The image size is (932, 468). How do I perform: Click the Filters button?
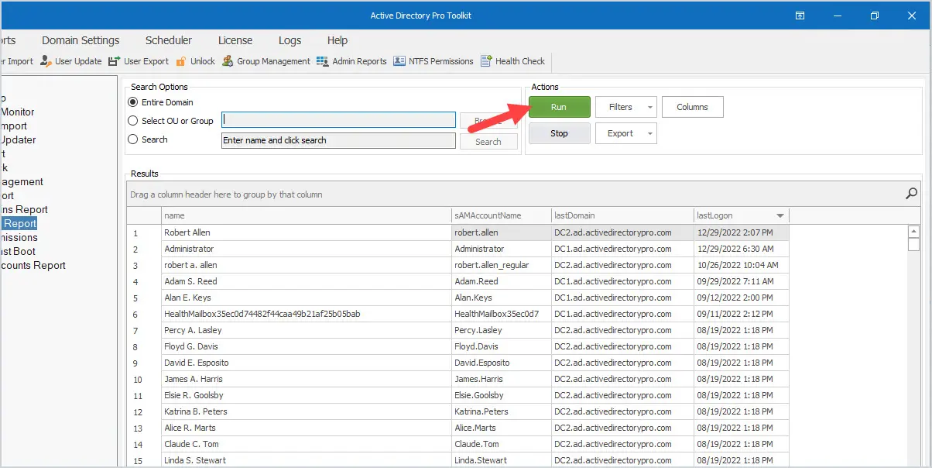pos(620,107)
